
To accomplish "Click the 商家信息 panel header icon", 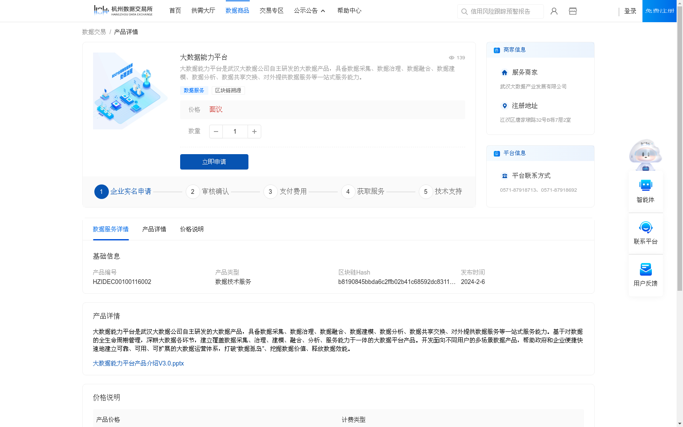I will click(x=497, y=50).
